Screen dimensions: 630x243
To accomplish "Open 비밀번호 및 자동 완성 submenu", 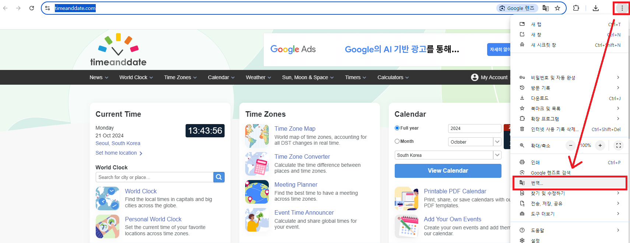I will point(570,77).
